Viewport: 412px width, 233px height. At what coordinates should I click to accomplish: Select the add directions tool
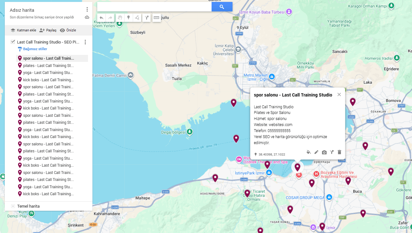[146, 18]
